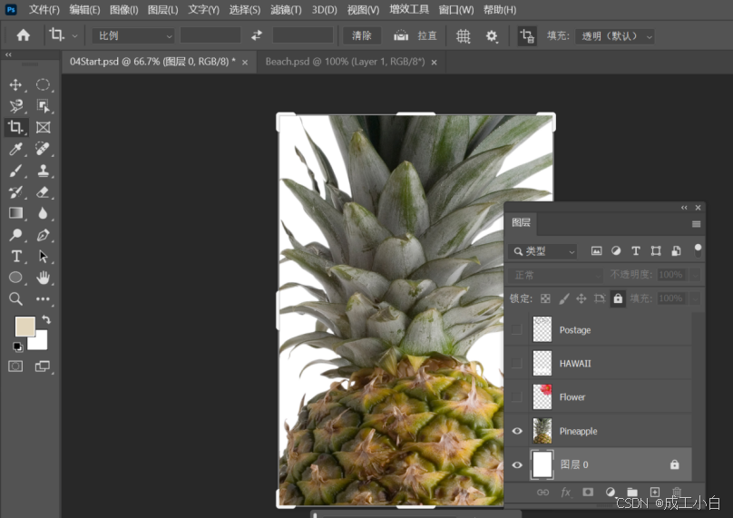This screenshot has height=518, width=733.
Task: Toggle the layer filter on/off switch
Action: click(698, 250)
